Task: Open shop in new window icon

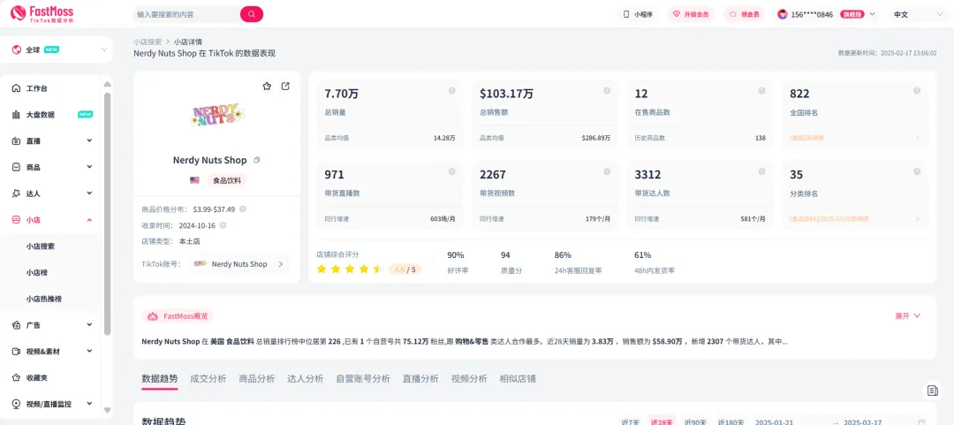Action: (285, 87)
